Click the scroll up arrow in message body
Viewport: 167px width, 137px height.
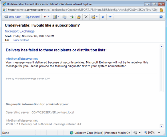(162, 46)
